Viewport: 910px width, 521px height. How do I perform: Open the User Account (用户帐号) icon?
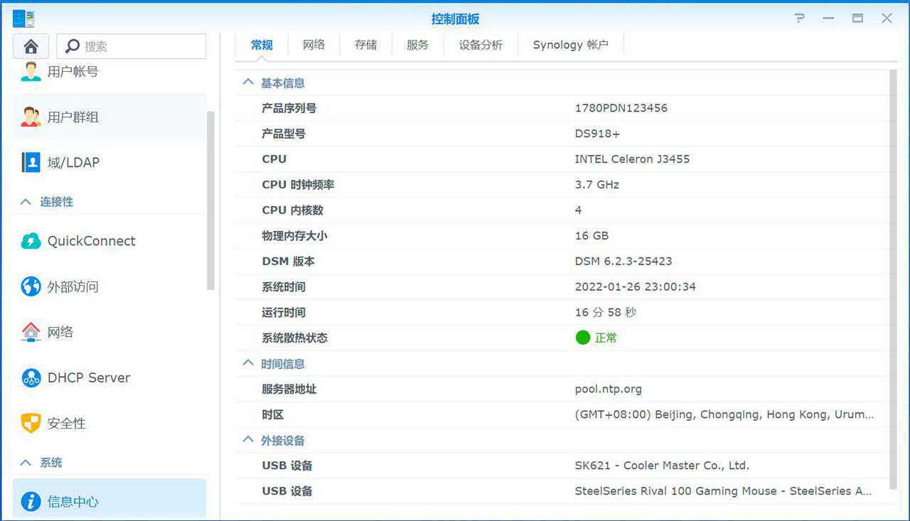[31, 71]
